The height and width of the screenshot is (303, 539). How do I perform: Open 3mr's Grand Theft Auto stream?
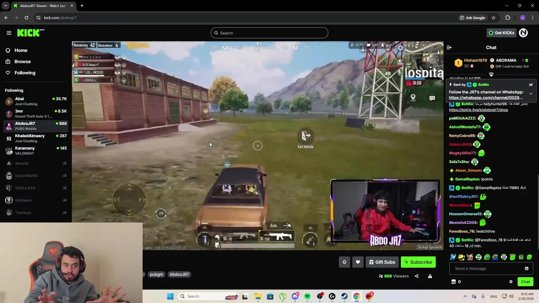(x=36, y=114)
